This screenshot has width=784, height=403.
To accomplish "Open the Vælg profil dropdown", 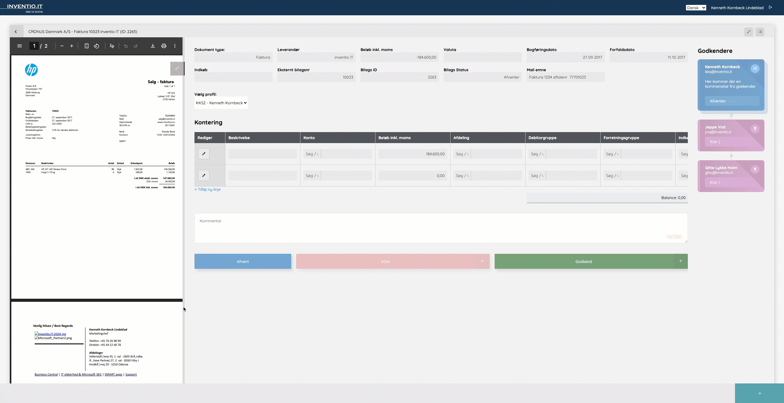I will 221,103.
